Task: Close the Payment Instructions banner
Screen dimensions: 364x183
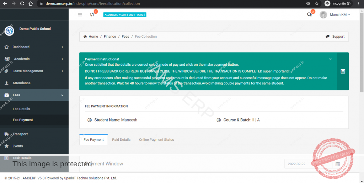Action: click(330, 59)
